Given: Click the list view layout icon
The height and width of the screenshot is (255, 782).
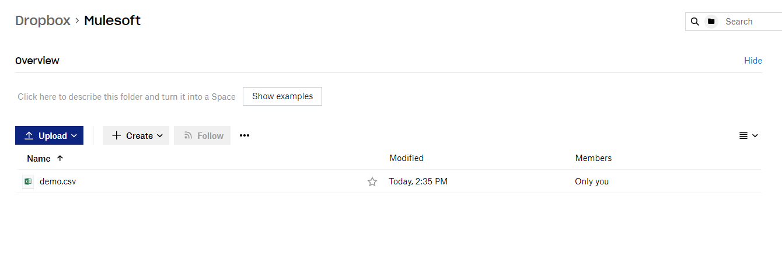Looking at the screenshot, I should (743, 135).
